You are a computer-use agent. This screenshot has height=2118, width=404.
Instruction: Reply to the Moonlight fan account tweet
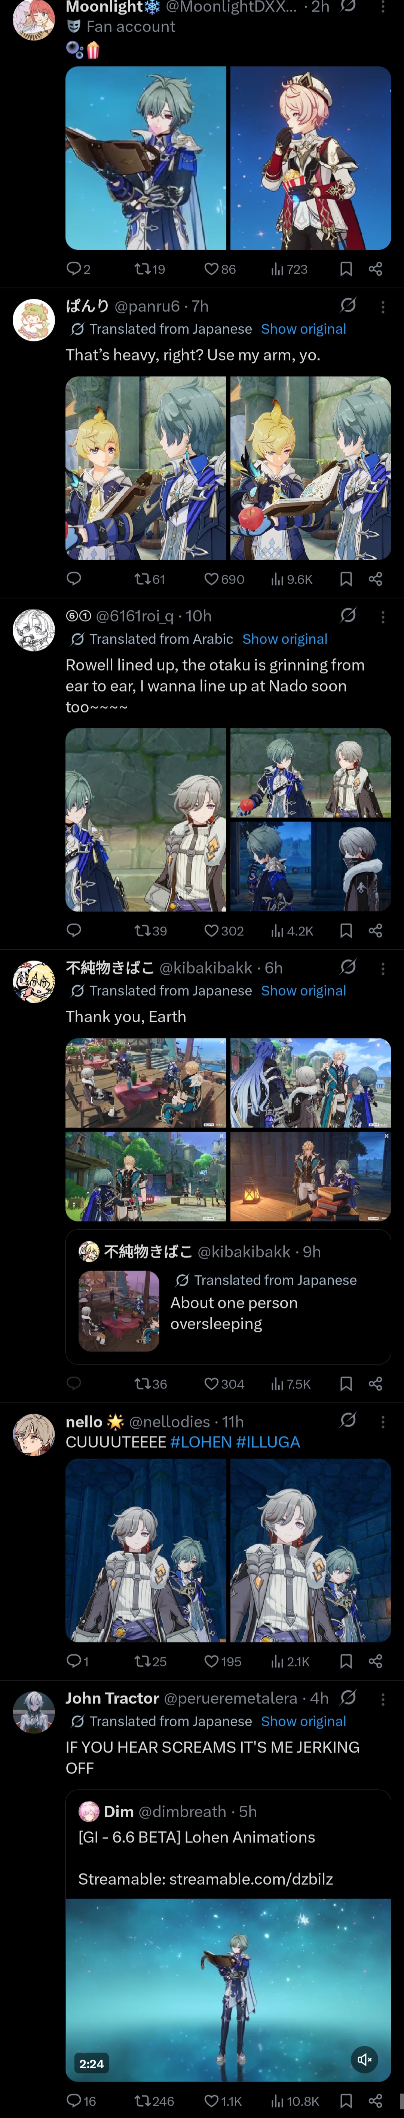pos(78,269)
